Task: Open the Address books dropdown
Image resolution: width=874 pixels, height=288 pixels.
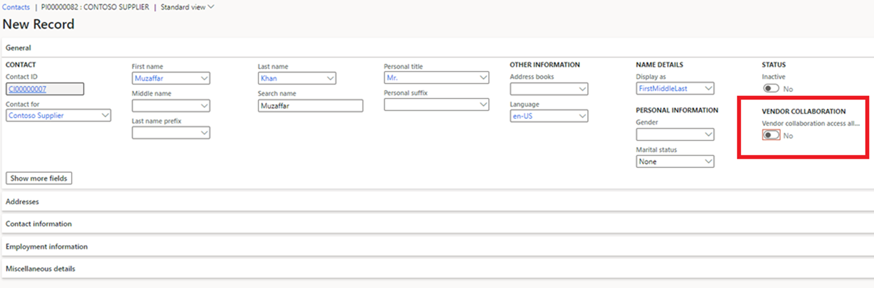Action: pos(582,89)
